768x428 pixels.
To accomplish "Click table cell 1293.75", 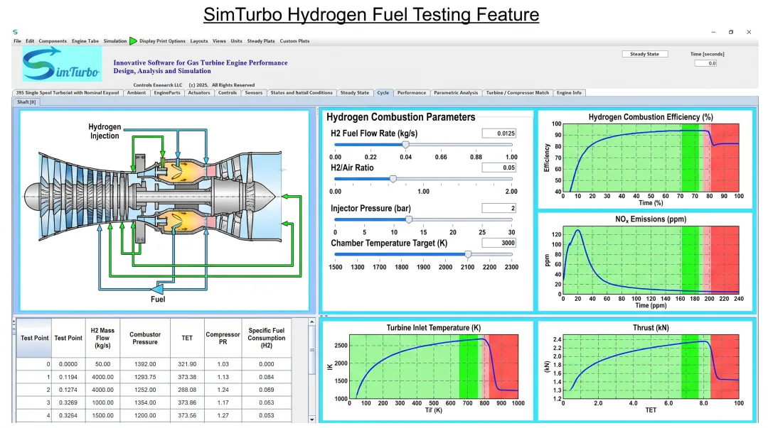I will 145,377.
